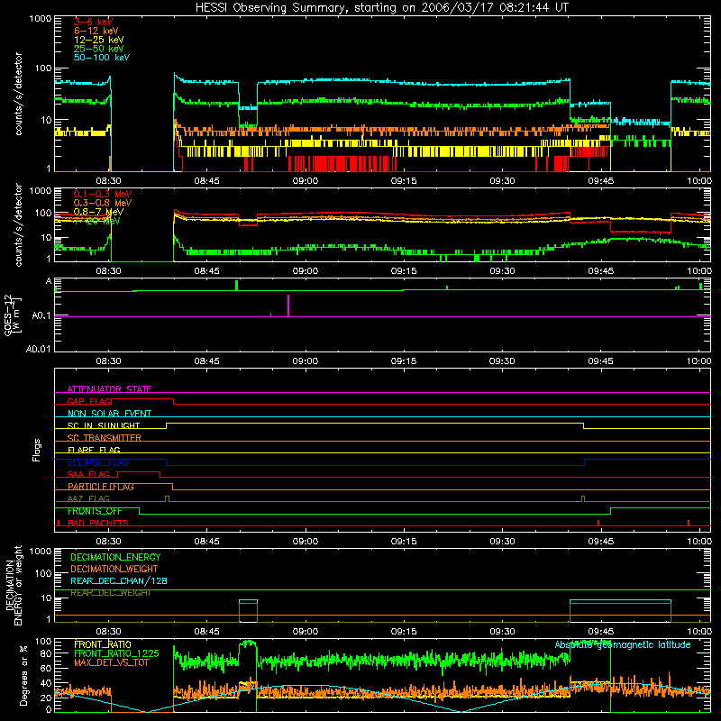Click the FLARE_FLAG label

(94, 450)
